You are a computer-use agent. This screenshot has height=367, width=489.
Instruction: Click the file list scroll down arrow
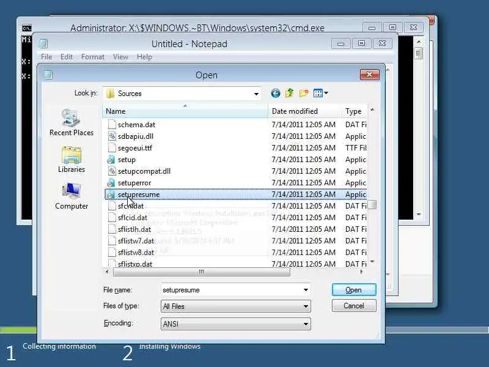(x=372, y=262)
